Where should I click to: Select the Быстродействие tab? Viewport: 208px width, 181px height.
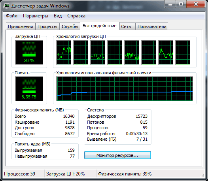[x=100, y=26]
